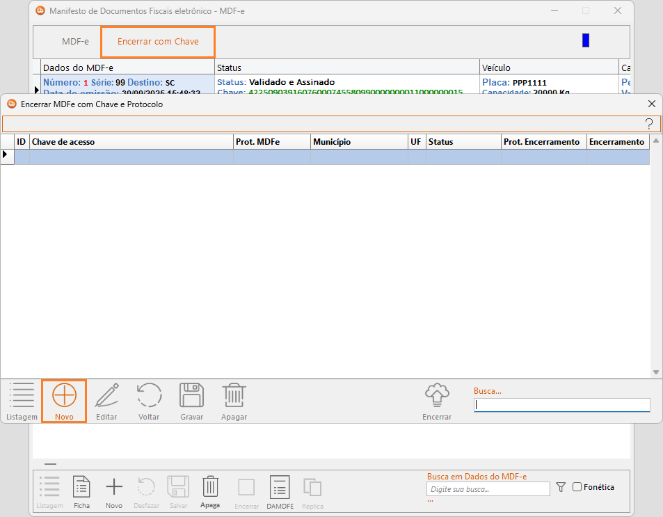663x517 pixels.
Task: Click the Busca search field in dialog
Action: 562,405
